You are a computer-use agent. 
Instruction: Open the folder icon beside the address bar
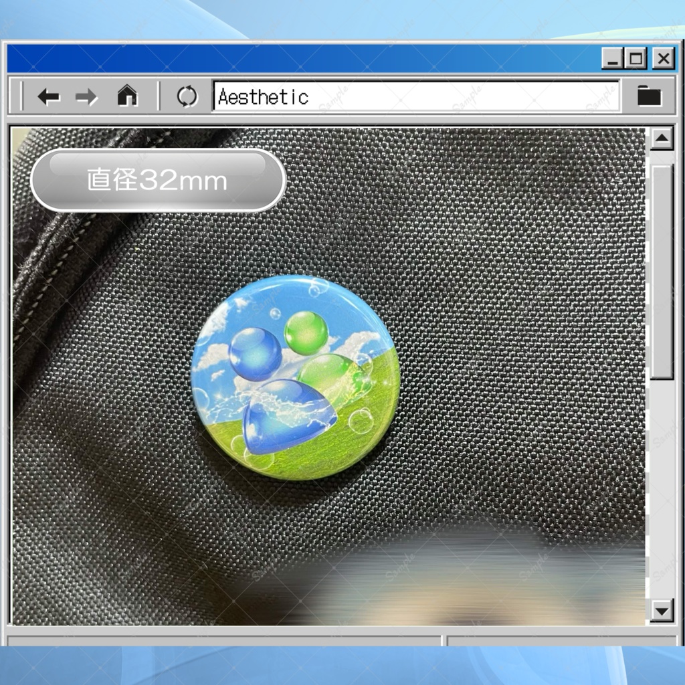coord(649,96)
